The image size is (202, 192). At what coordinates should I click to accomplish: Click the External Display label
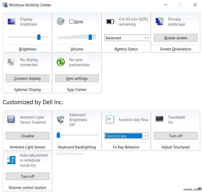tap(28, 89)
